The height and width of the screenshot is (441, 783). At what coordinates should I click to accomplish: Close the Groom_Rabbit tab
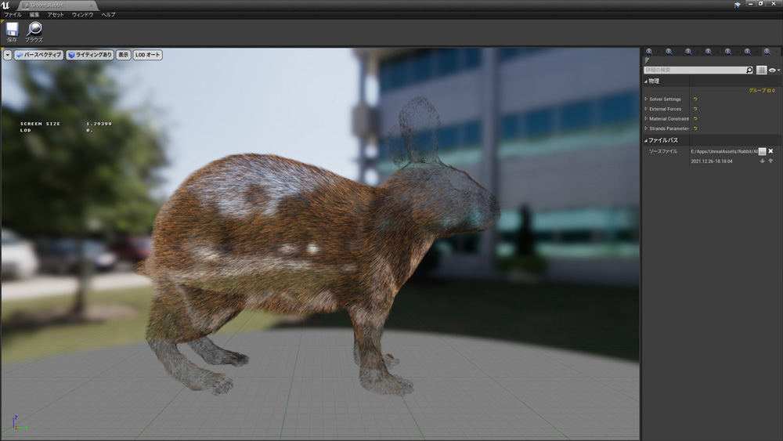coord(92,5)
